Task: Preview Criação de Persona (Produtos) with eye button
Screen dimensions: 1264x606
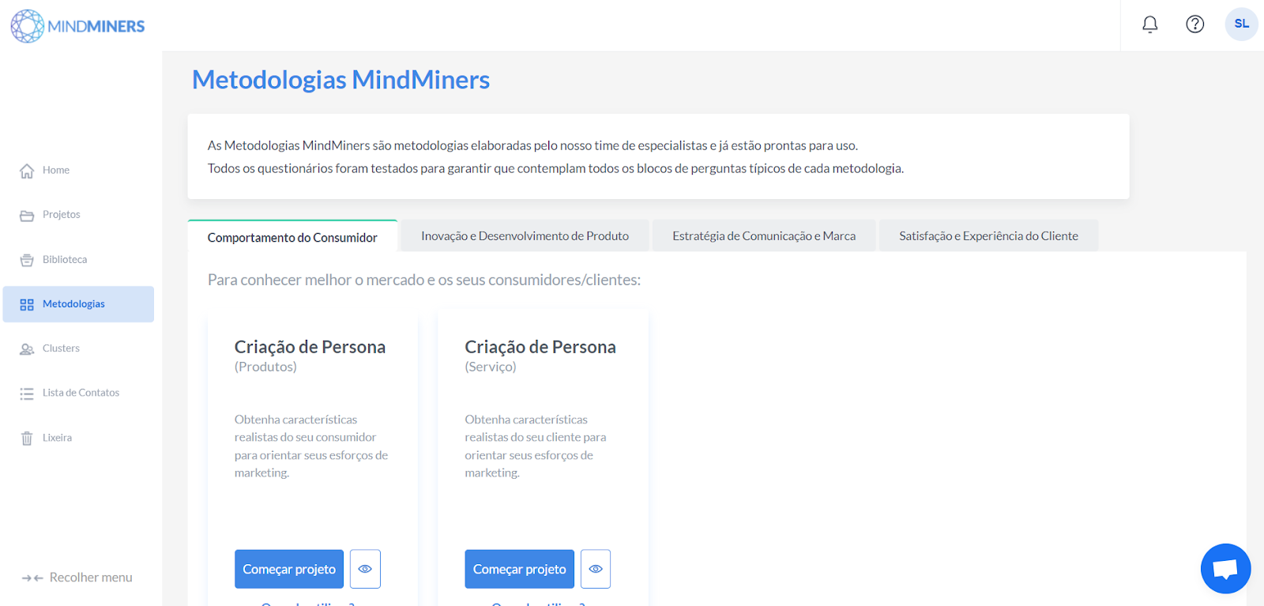Action: (365, 569)
